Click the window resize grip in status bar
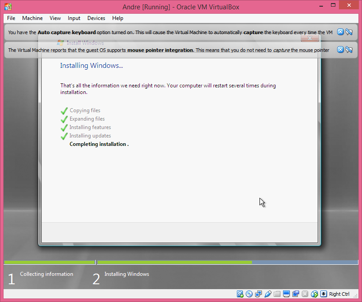Screen dimensions: 362x302 pos(355,295)
